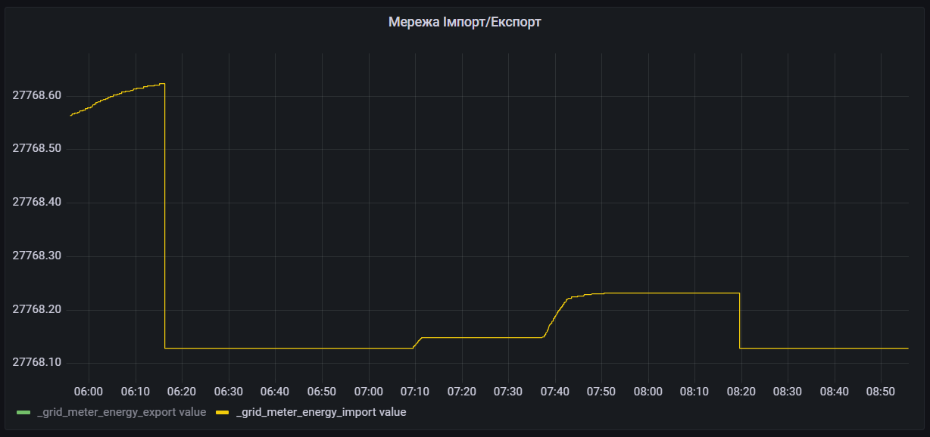Click the 06:40 time axis label
The height and width of the screenshot is (437, 930).
coord(275,391)
